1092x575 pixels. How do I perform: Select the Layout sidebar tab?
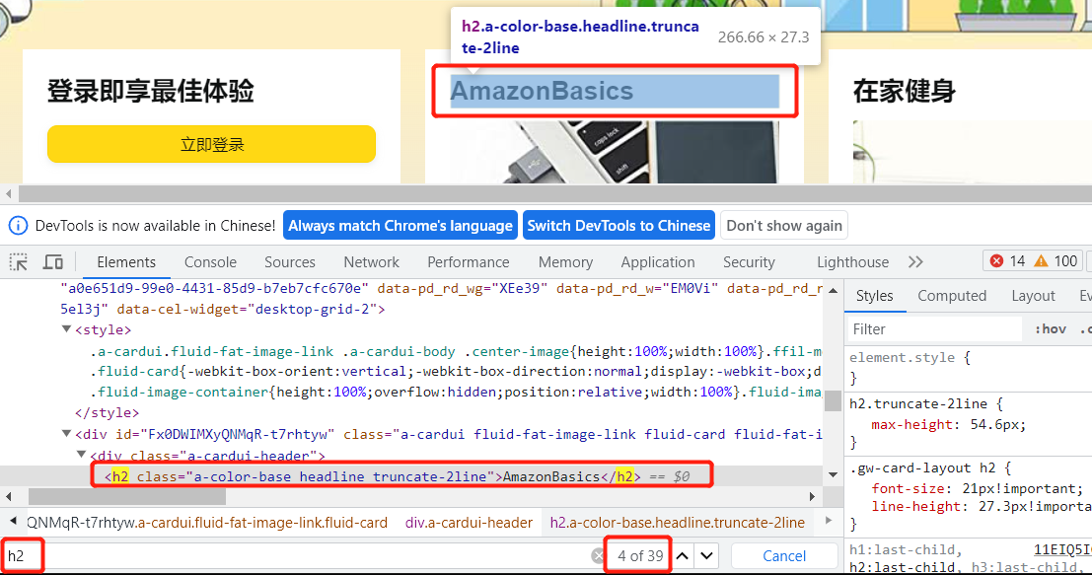coord(1033,296)
